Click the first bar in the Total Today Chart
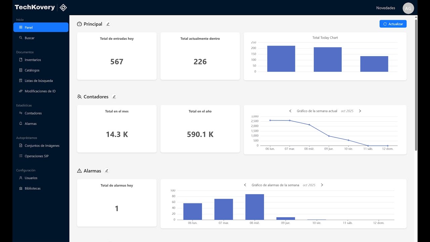The image size is (430, 242). [281, 59]
